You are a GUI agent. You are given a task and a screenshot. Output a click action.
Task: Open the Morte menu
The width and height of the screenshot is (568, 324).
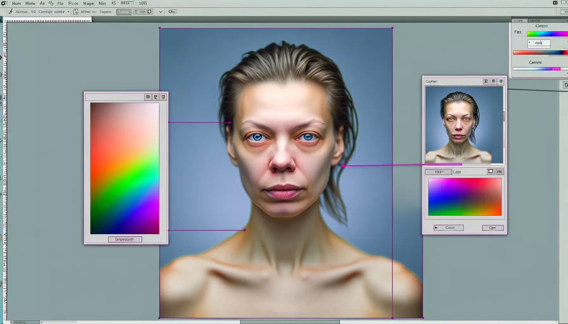[30, 3]
